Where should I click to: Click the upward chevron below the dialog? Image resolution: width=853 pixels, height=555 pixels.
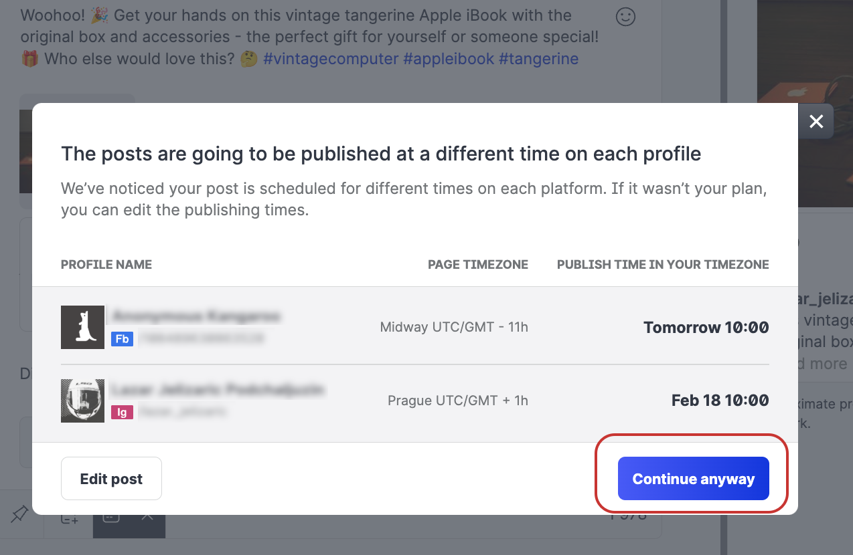[148, 516]
